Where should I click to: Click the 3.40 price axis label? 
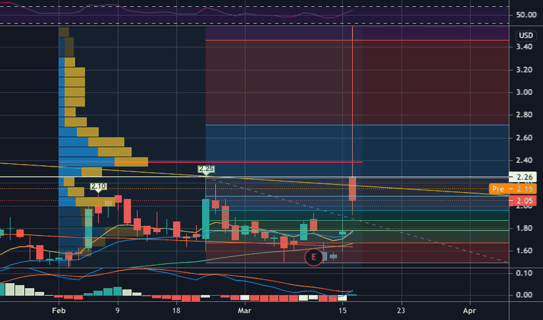click(524, 47)
